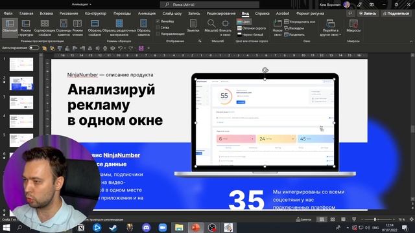The image size is (415, 233).
Task: Open the Transitions (Переходы) tab
Action: pos(122,13)
